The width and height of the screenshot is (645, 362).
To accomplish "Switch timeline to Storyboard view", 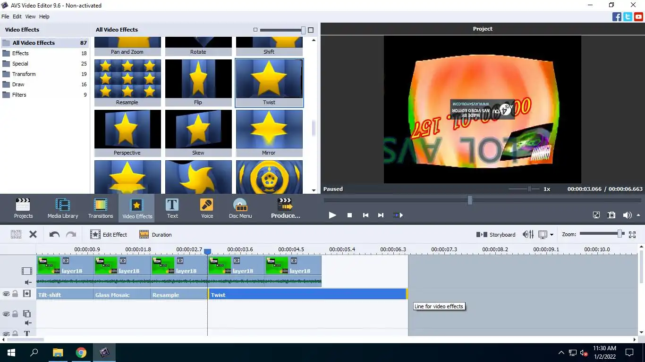I will [496, 234].
